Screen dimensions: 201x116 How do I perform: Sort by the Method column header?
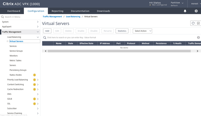pos(146,43)
